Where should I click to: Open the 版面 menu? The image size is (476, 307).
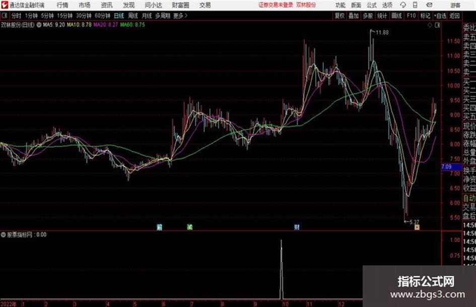point(356,5)
